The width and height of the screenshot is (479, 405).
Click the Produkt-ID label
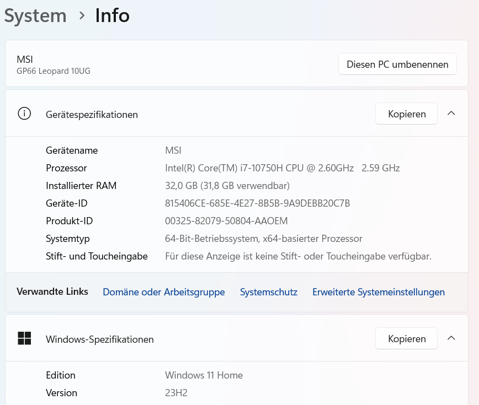pos(70,221)
